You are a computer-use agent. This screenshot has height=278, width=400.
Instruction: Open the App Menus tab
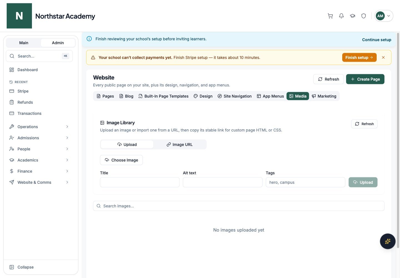(x=270, y=96)
